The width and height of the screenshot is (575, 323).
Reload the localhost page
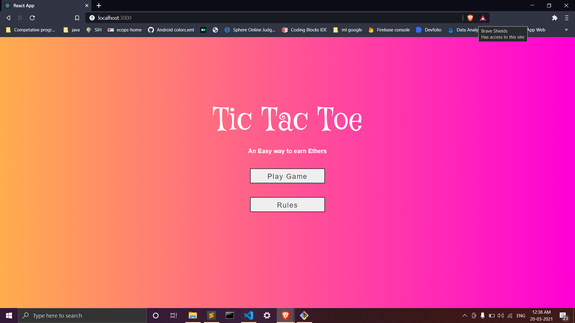[x=32, y=18]
